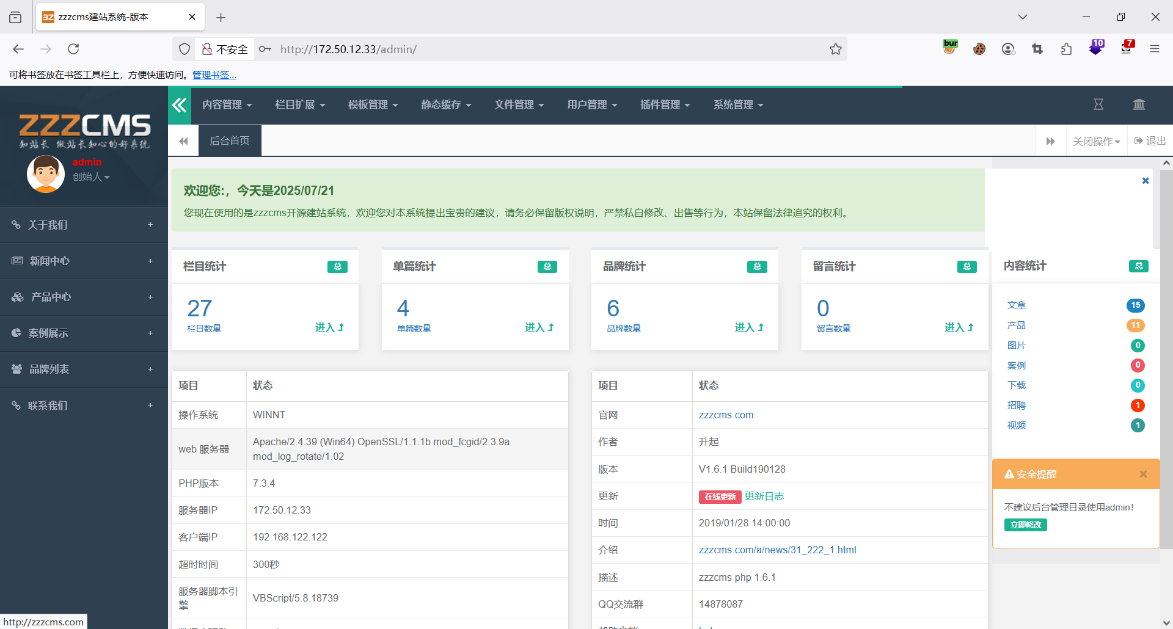Open the 静态缓存 dropdown menu
1173x629 pixels.
(x=446, y=105)
